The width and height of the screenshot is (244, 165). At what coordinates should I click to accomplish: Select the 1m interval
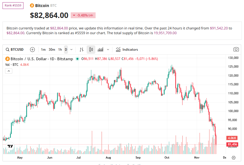point(43,50)
